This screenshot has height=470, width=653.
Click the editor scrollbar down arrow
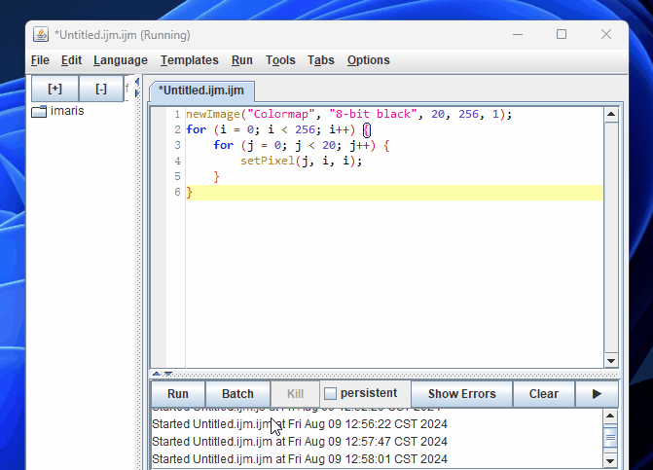611,361
